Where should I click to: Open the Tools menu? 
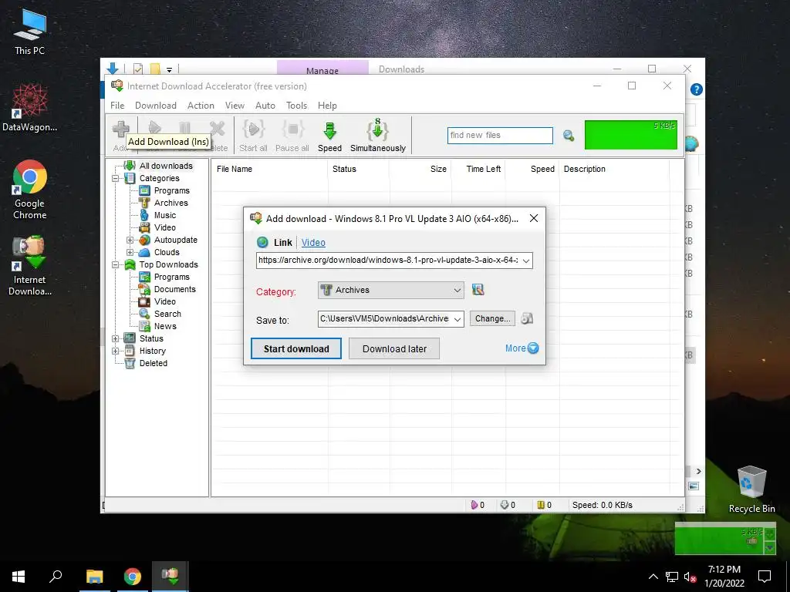(297, 105)
